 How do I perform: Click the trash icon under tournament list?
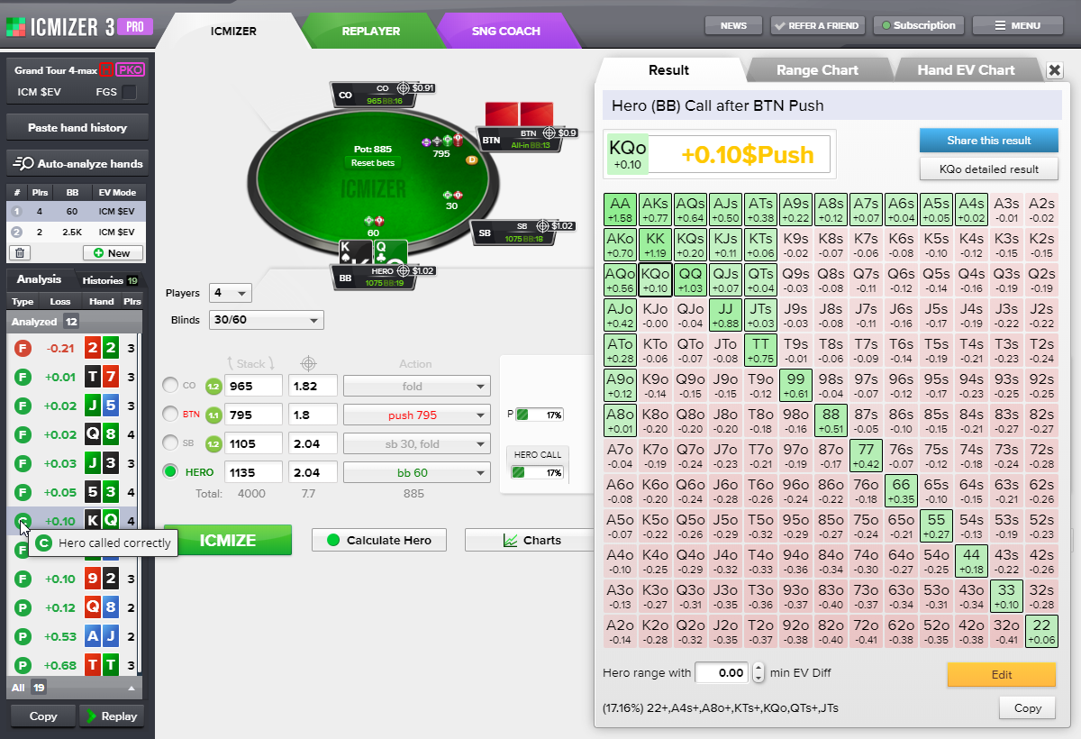pos(20,253)
